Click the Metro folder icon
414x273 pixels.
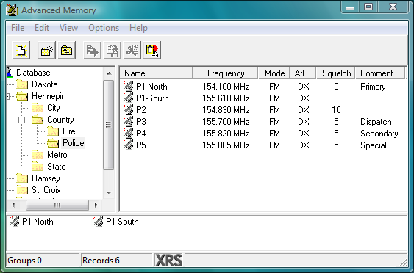tap(38, 155)
